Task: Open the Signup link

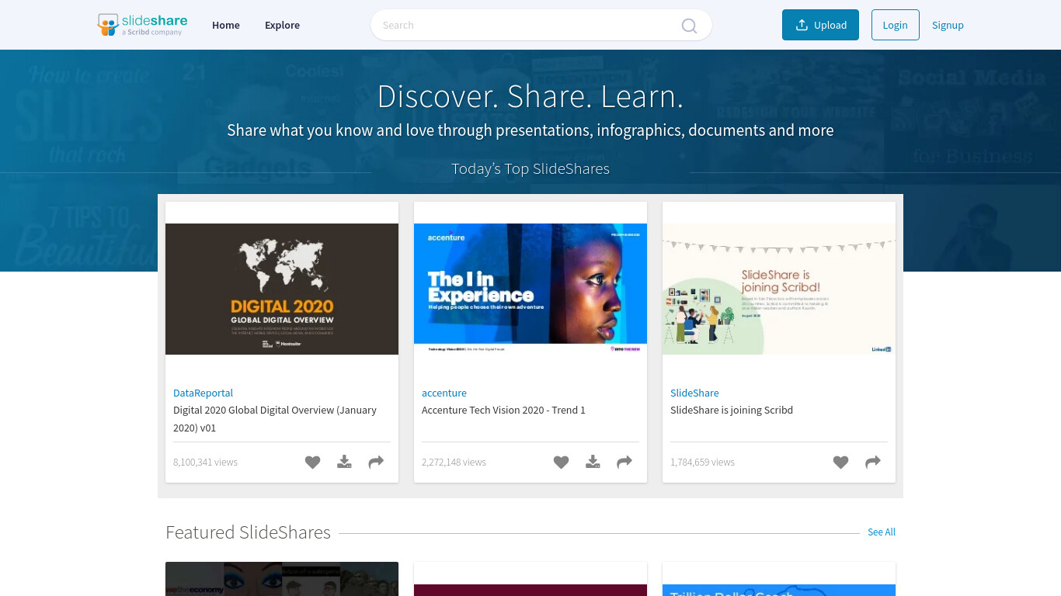Action: coord(948,25)
